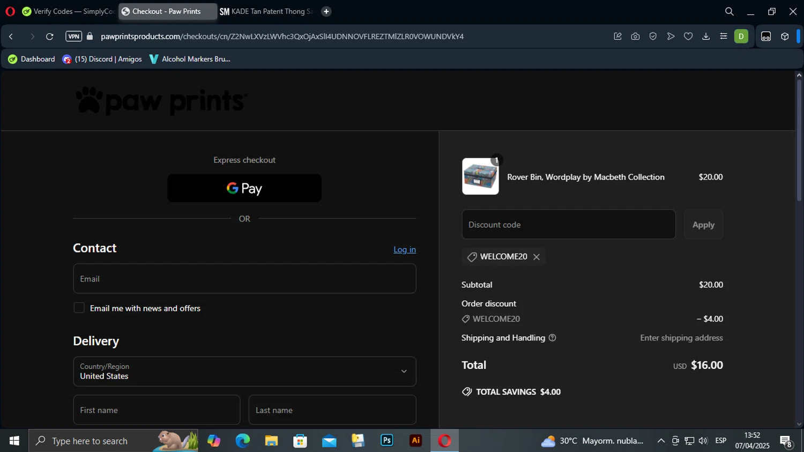Image resolution: width=804 pixels, height=452 pixels.
Task: Open new tab with plus button
Action: [326, 11]
